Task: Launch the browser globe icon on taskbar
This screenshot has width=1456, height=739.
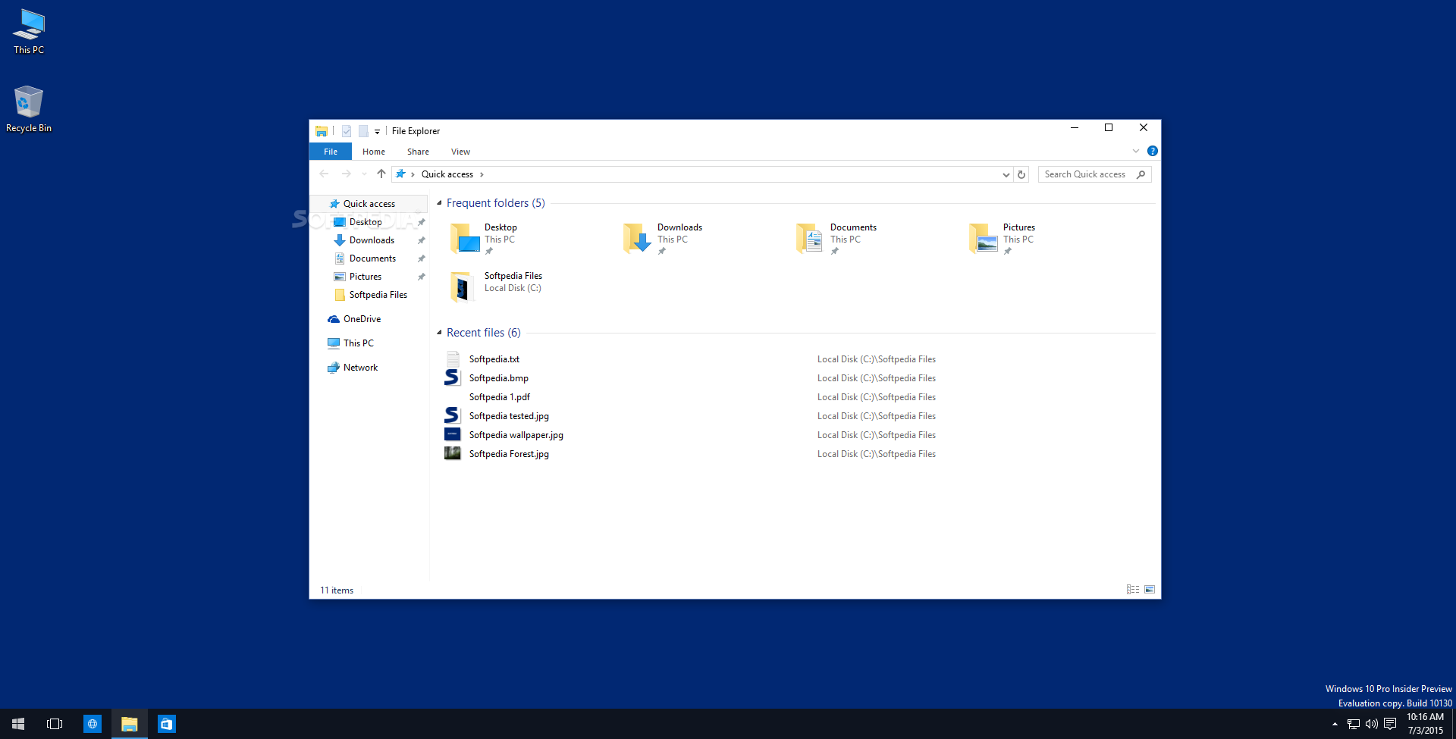Action: (93, 724)
